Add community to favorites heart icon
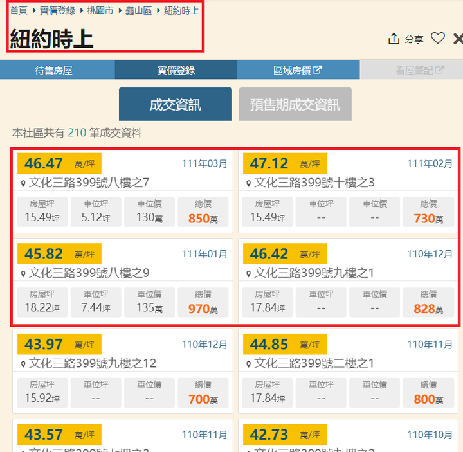This screenshot has height=452, width=463. [x=438, y=39]
